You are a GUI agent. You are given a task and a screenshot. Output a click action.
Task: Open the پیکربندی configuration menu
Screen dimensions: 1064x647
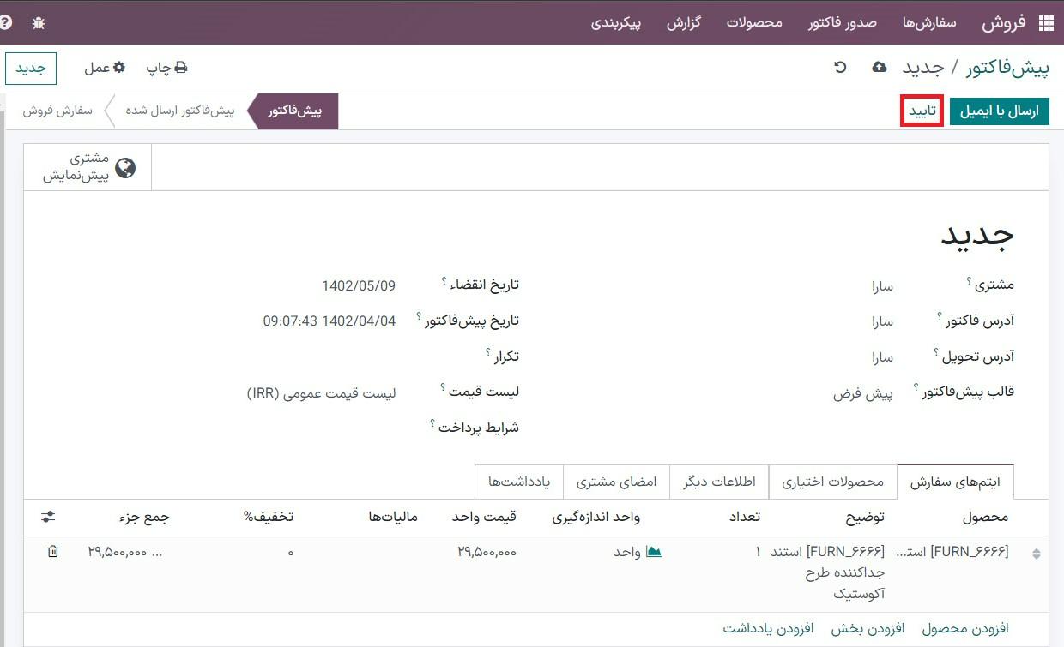click(x=615, y=22)
